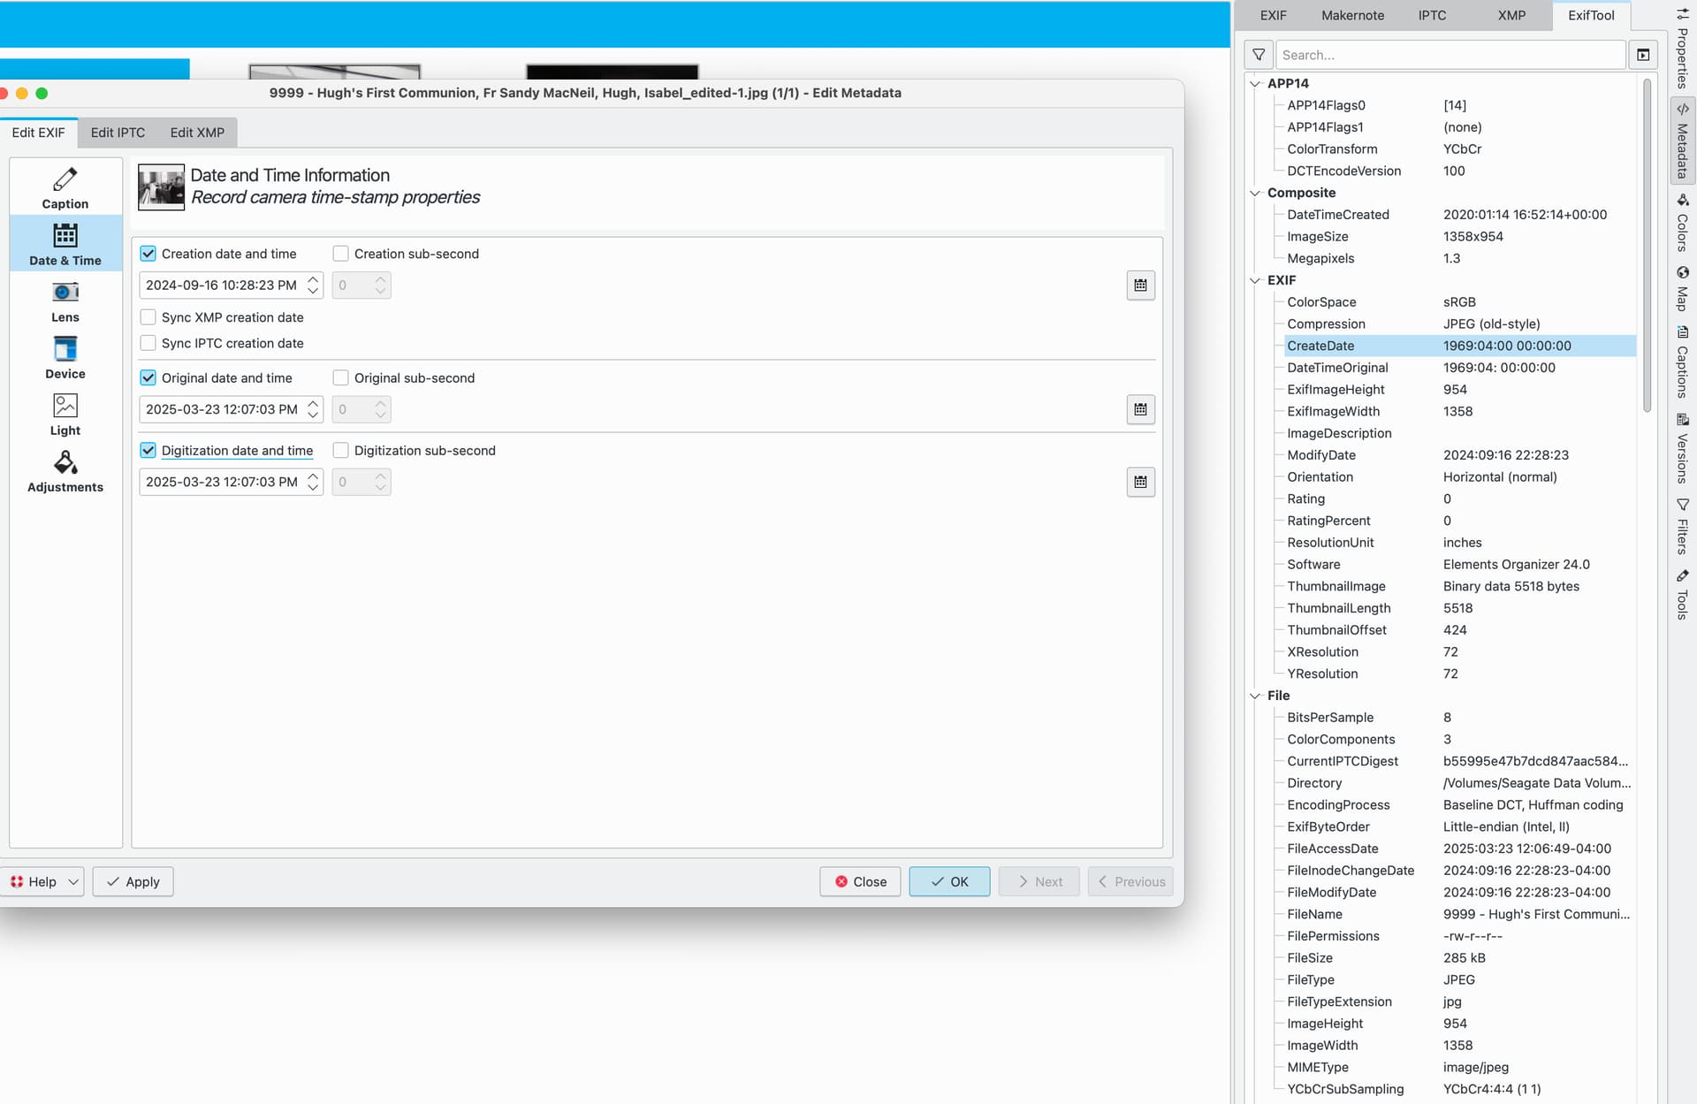
Task: Click the Apply button
Action: [133, 881]
